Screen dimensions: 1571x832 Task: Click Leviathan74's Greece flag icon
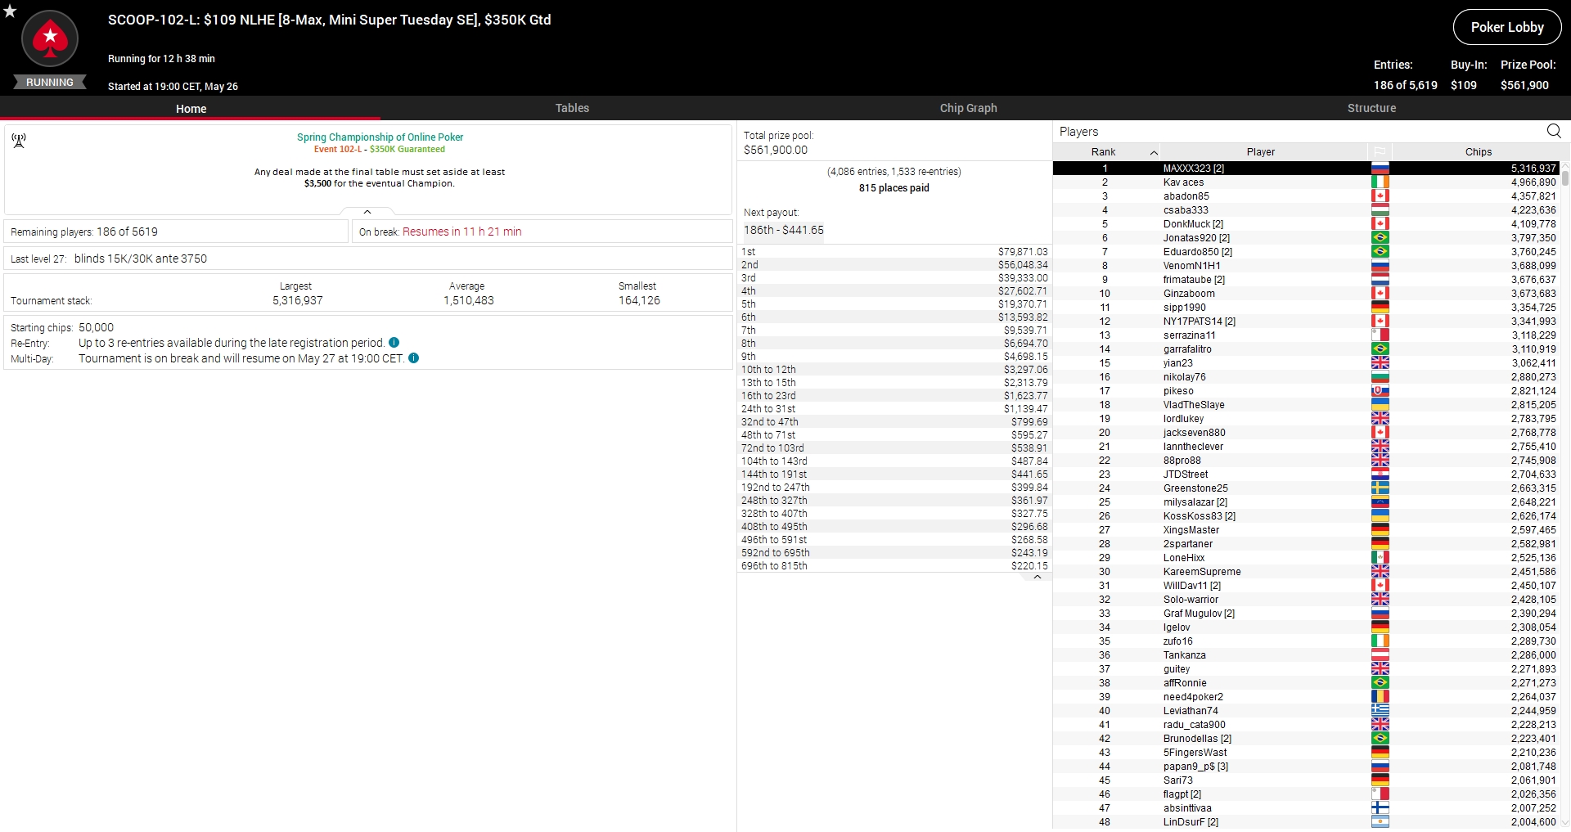(1380, 711)
